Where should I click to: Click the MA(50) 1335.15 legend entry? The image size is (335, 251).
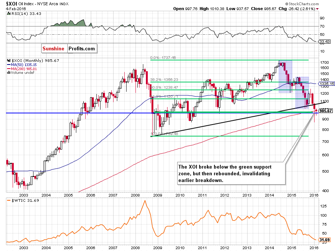(24, 65)
